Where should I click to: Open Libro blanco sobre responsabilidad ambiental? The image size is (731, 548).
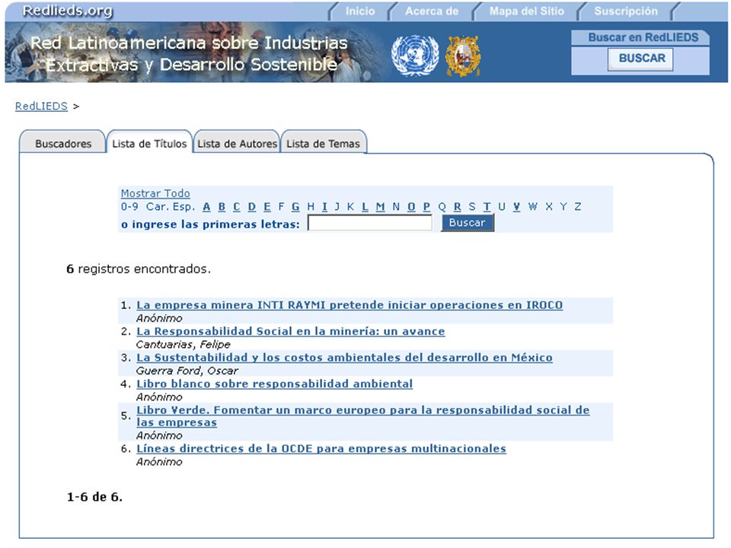(x=275, y=384)
